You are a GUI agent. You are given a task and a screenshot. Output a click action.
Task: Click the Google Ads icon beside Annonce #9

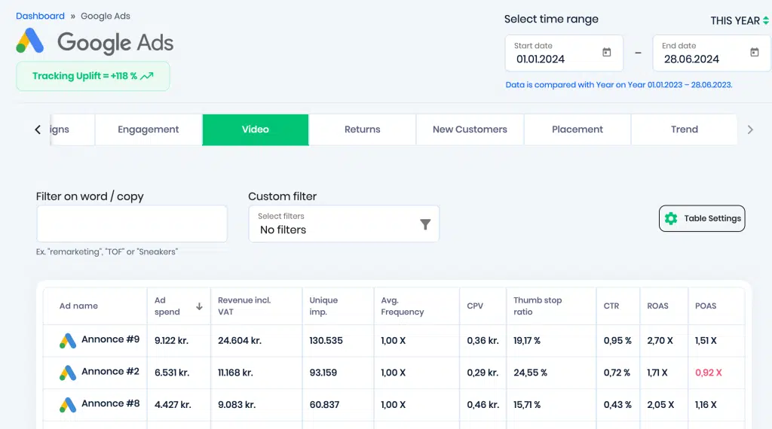click(x=68, y=340)
